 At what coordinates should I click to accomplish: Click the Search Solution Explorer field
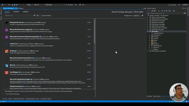point(165,13)
